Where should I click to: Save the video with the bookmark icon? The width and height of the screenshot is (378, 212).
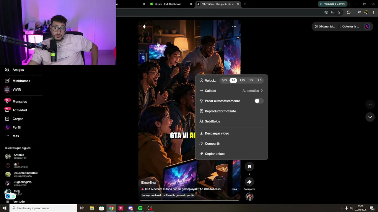(x=249, y=167)
